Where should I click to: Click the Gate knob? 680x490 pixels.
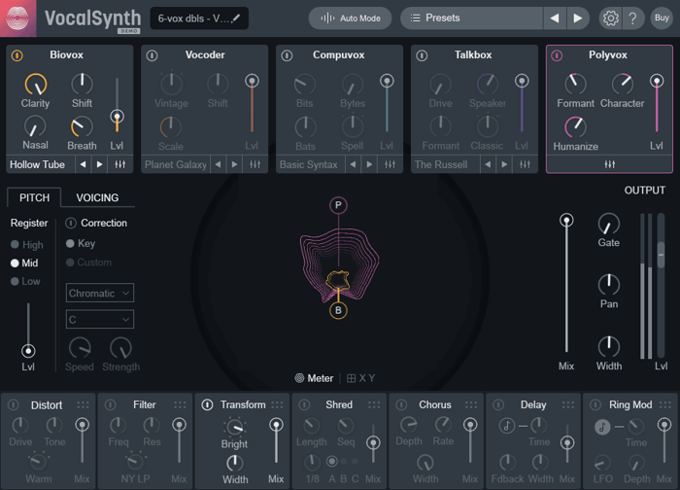tap(609, 224)
